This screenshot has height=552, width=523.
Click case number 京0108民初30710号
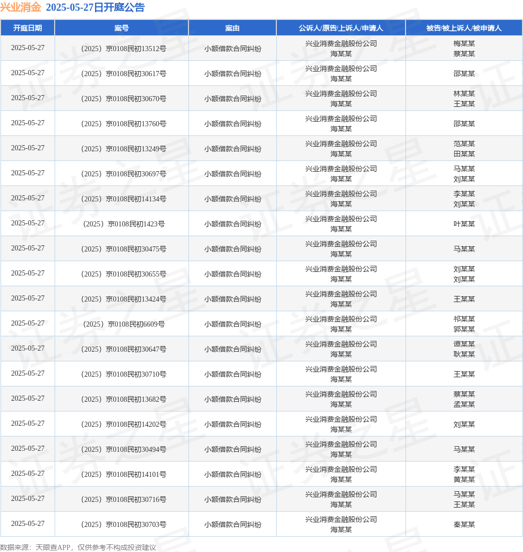[x=136, y=374]
